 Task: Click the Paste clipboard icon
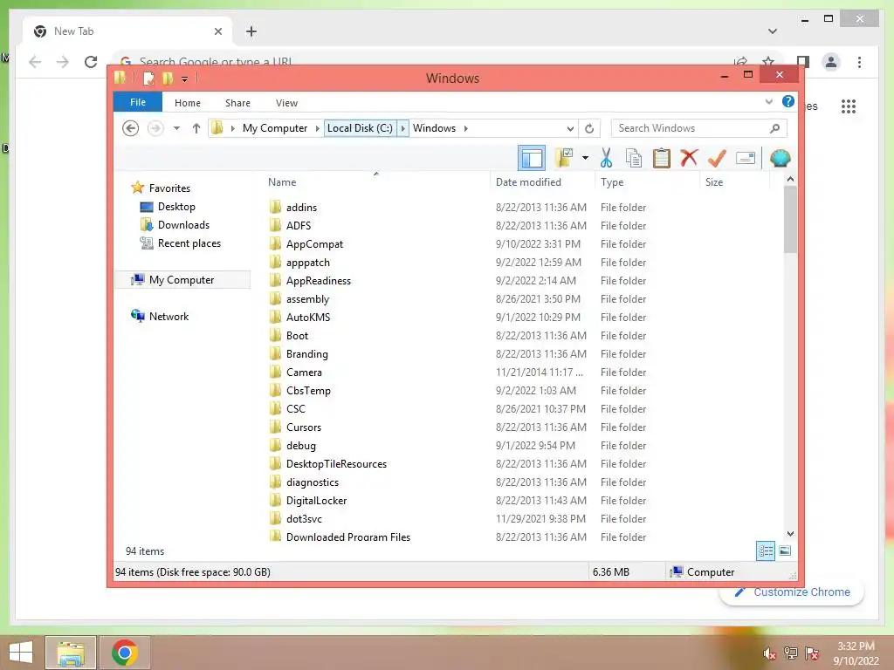coord(662,158)
